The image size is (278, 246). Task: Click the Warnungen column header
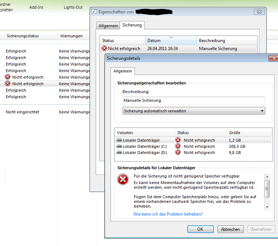coord(74,36)
